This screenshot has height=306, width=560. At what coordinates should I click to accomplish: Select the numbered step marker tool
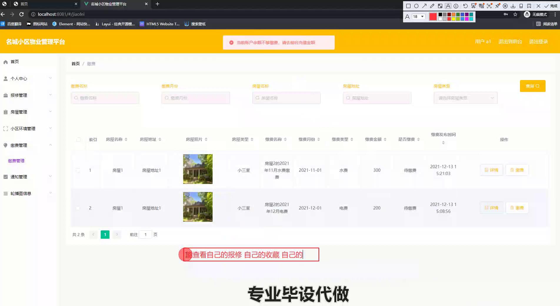pos(456,6)
